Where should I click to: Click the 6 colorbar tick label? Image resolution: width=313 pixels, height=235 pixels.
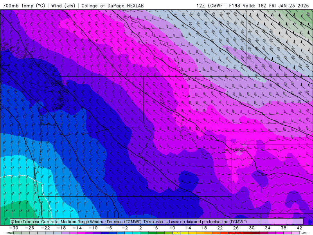coord(156,228)
